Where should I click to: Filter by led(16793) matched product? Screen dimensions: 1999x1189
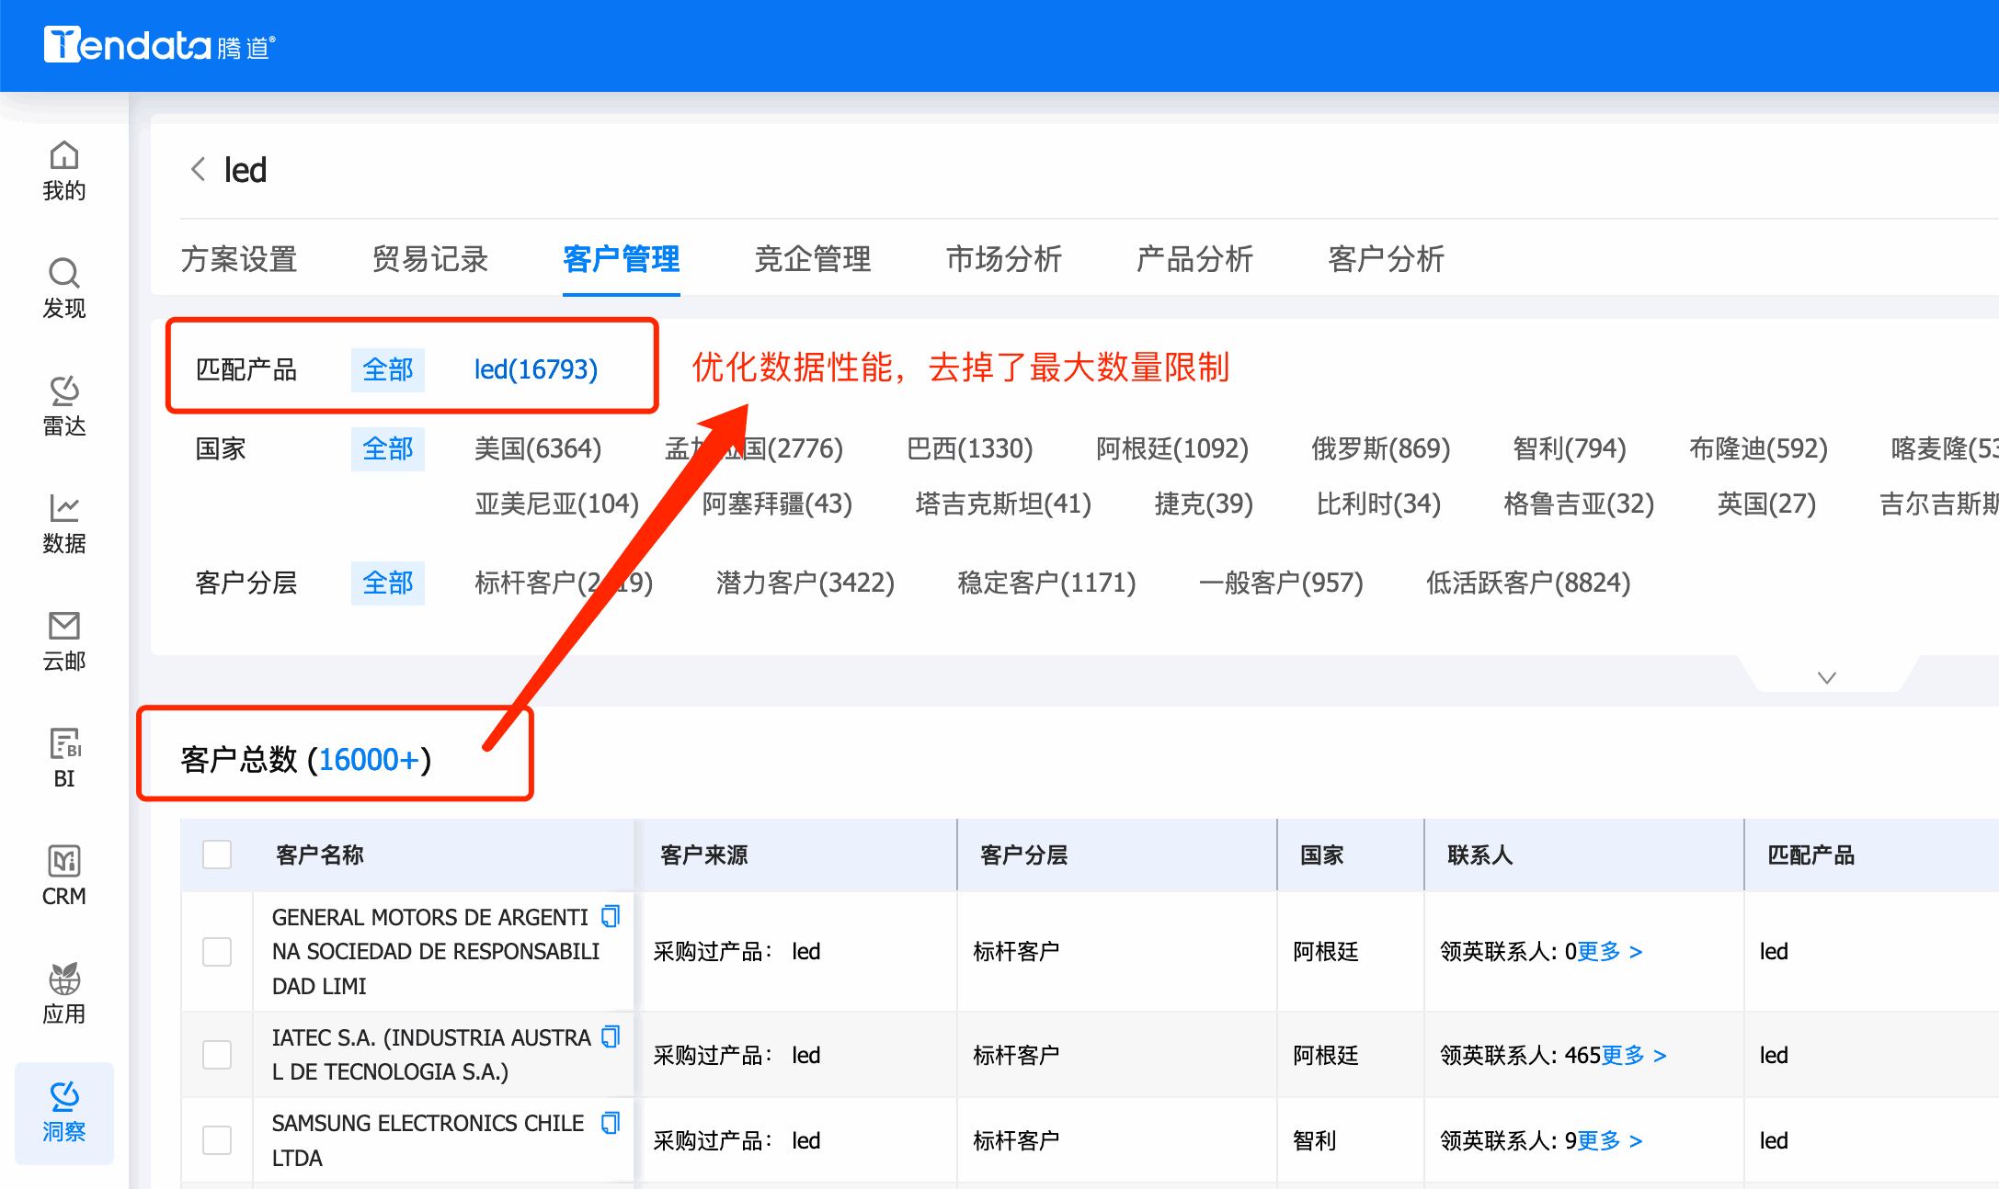coord(535,369)
